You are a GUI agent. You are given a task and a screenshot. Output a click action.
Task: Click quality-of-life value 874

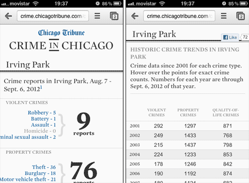(228, 174)
